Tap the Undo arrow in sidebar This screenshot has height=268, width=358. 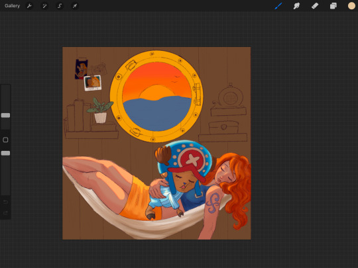click(x=5, y=202)
